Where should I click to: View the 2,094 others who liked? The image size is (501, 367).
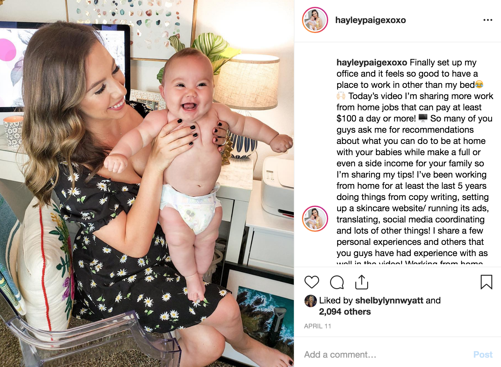click(x=345, y=312)
